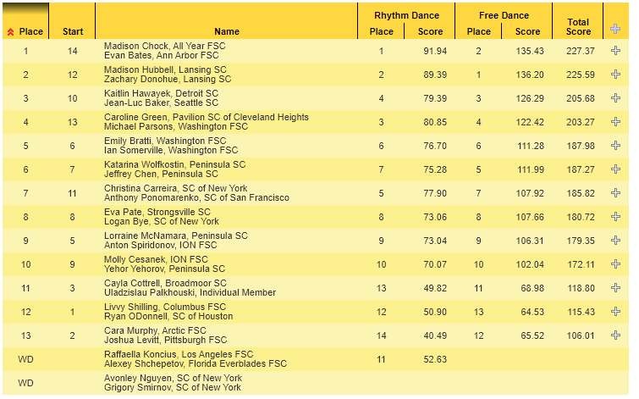Viewport: 639px width, 399px height.
Task: Expand details for Christina Carreira row
Action: (615, 192)
